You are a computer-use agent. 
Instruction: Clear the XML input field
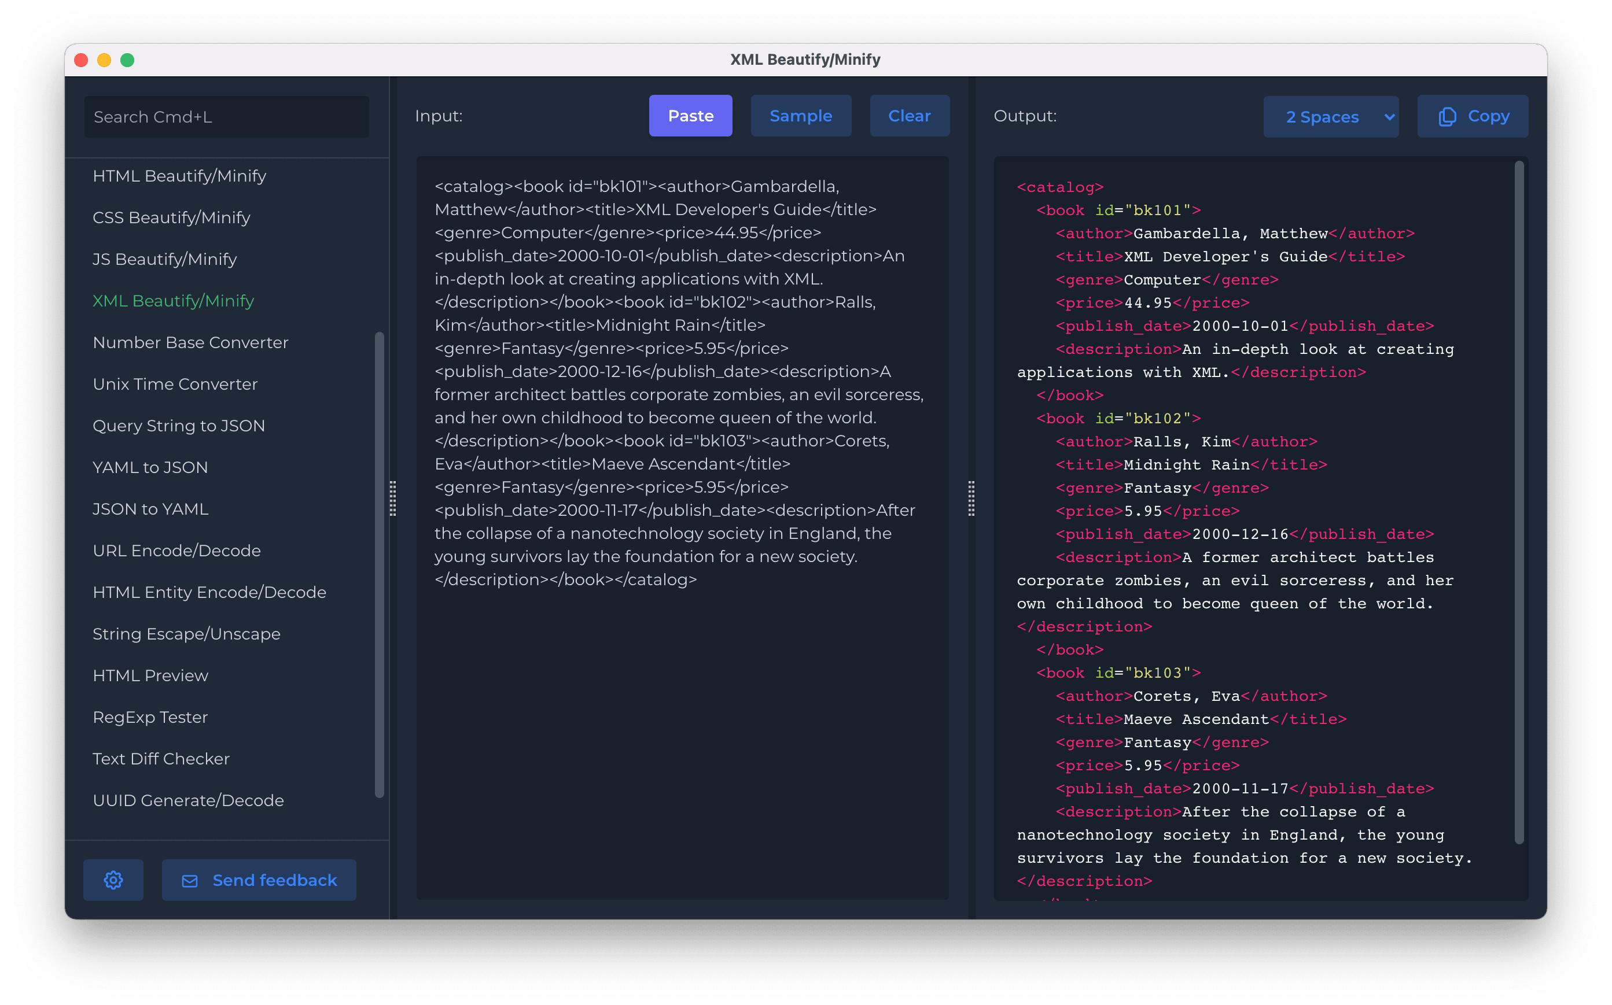pyautogui.click(x=909, y=115)
